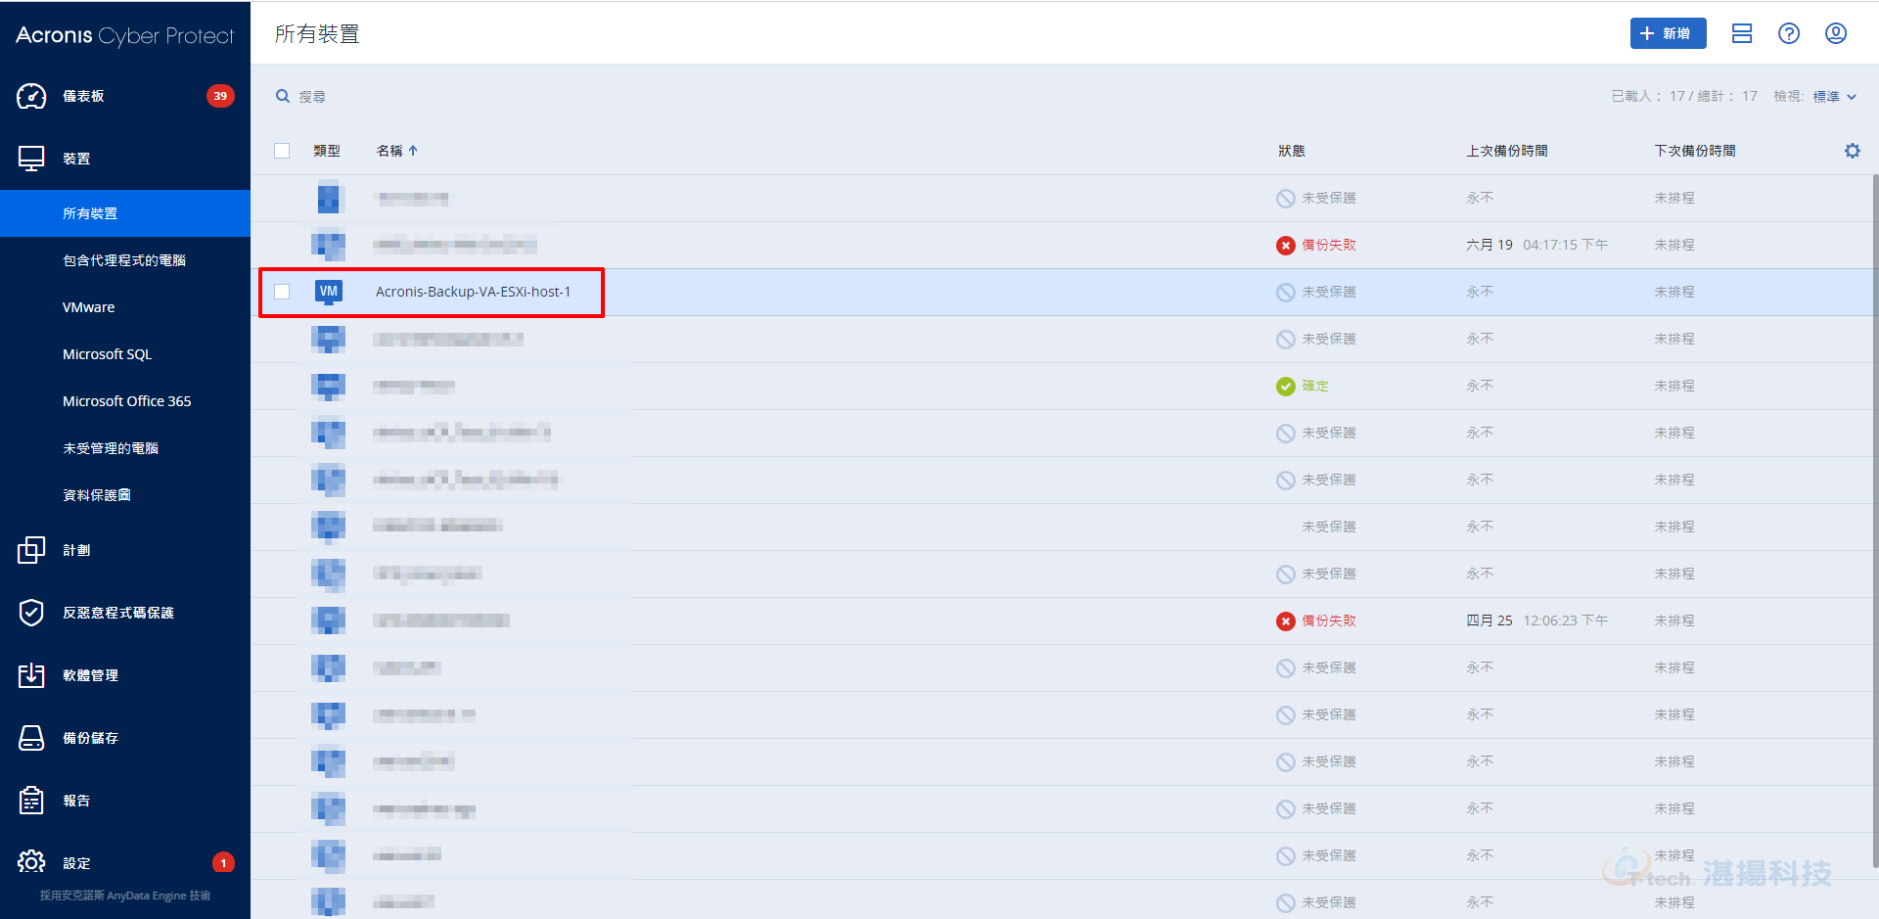The image size is (1879, 919).
Task: Open the 反惡意程式碼保護 menu label
Action: [x=118, y=613]
